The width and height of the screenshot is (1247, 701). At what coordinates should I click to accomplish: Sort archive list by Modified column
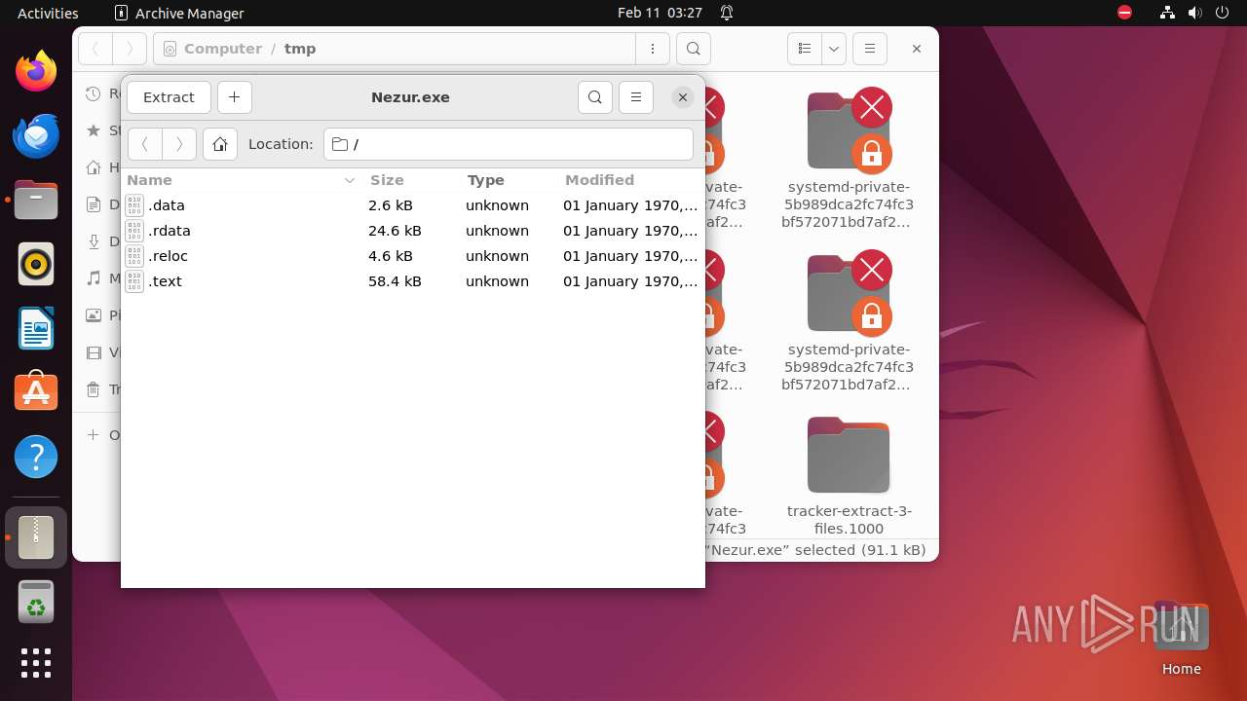pos(630,180)
